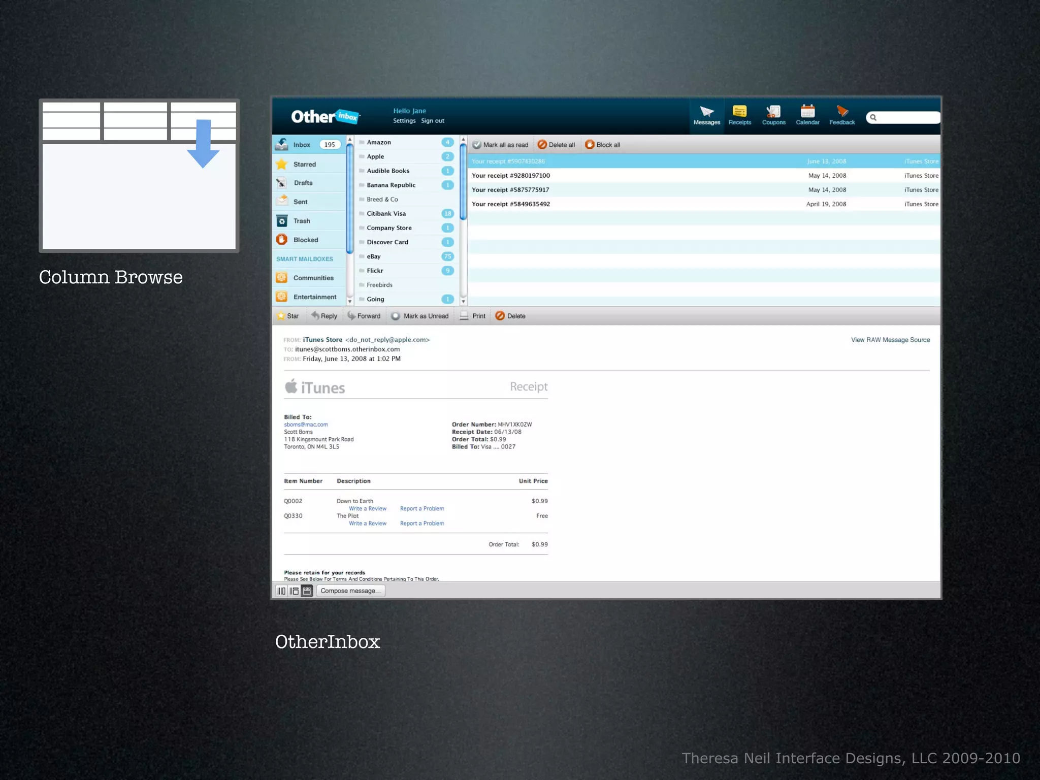Click the Delete all button icon

542,145
